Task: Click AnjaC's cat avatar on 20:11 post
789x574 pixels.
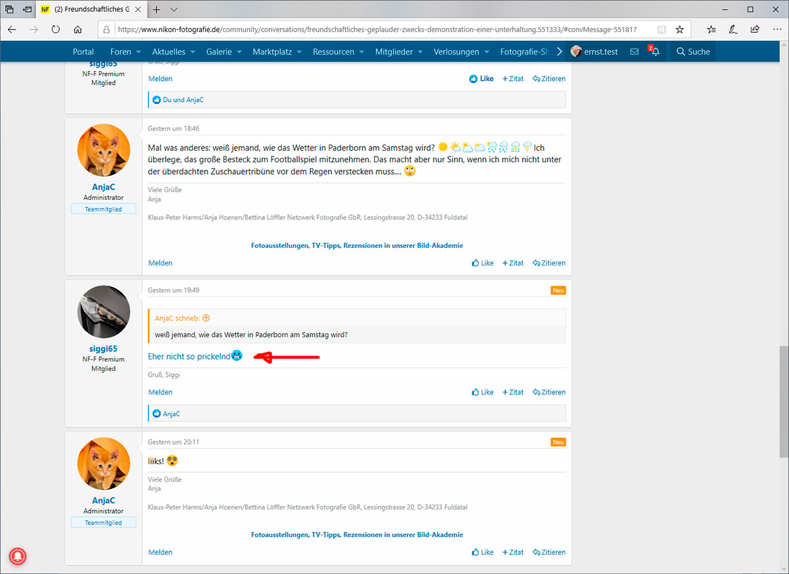Action: pyautogui.click(x=104, y=464)
